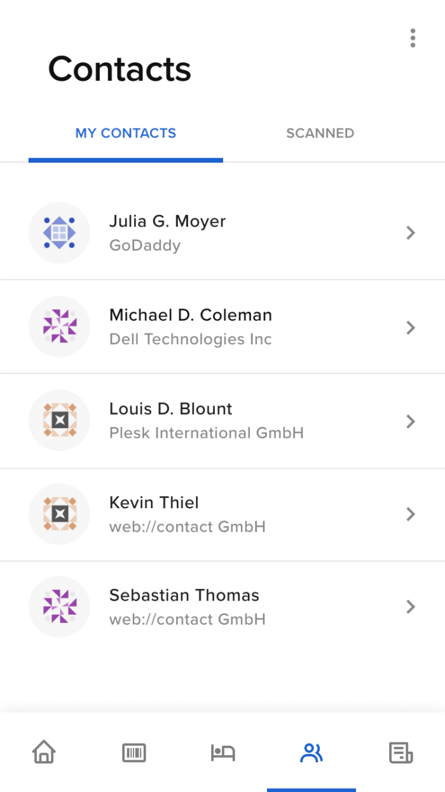Expand Julia G. Moyer chevron arrow

point(411,233)
